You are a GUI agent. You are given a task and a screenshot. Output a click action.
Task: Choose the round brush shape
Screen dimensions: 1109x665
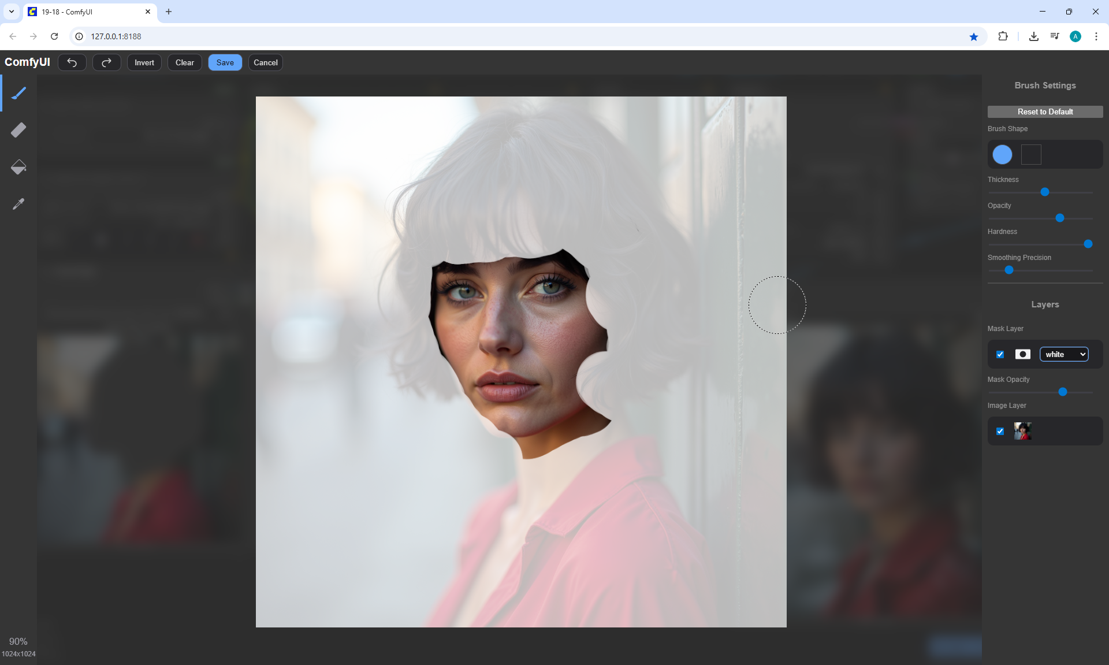[1002, 154]
